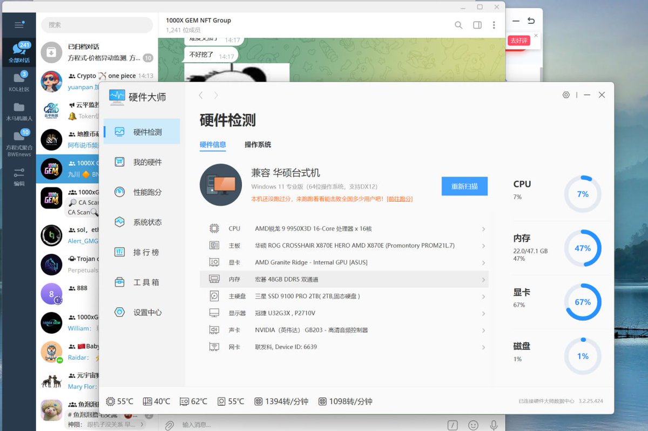Open Telegram hamburger menu icon
Screen dimensions: 648x431
coord(19,25)
